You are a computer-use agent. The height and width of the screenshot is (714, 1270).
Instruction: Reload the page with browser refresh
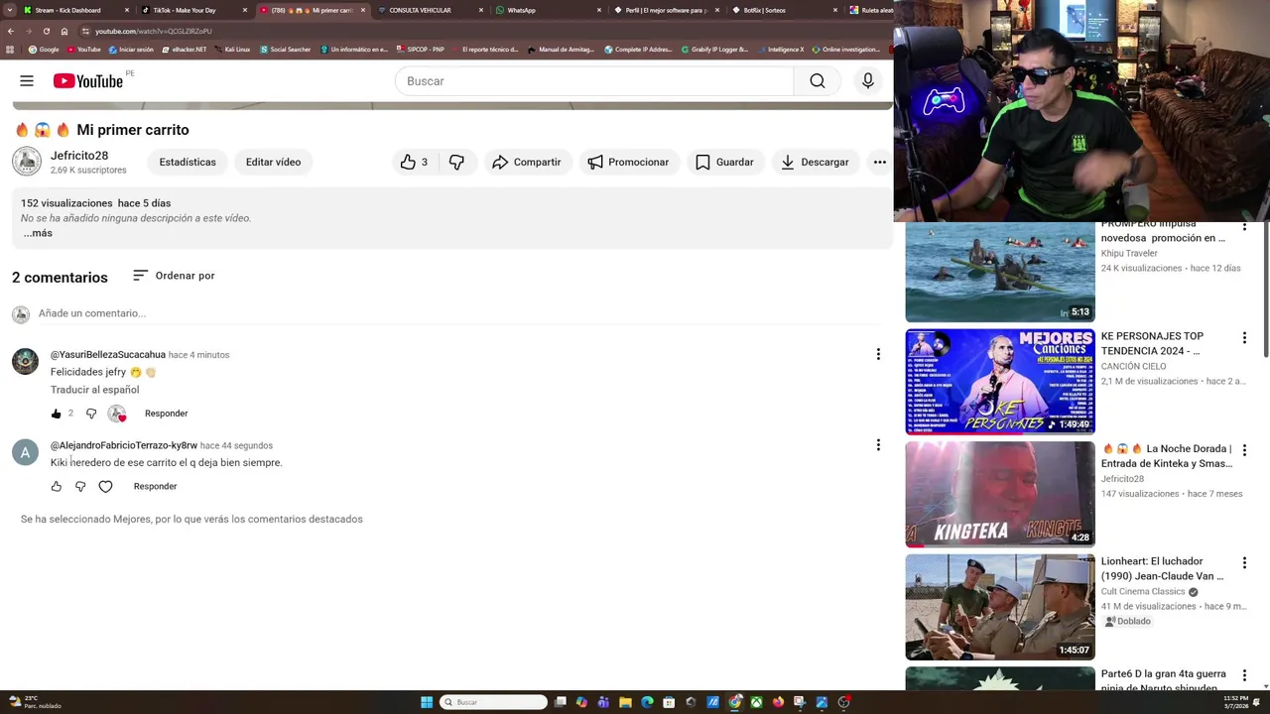point(46,31)
